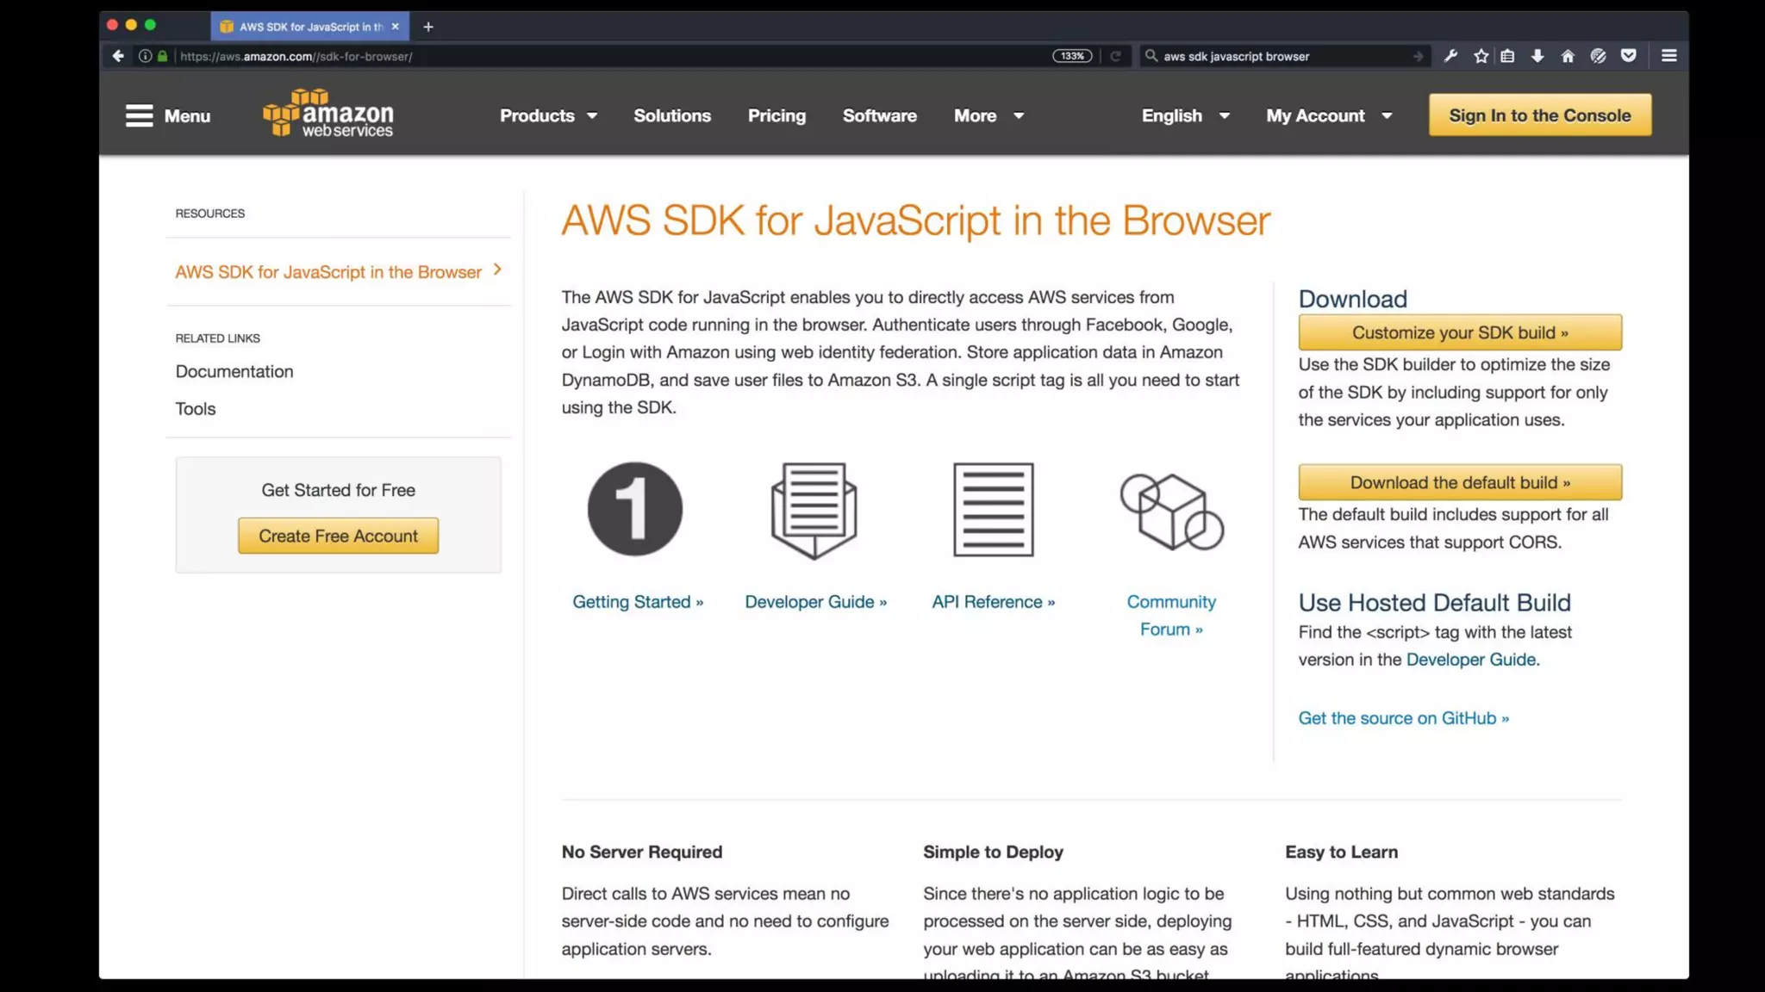The image size is (1765, 992).
Task: Show bookmarks list icon
Action: pos(1507,56)
